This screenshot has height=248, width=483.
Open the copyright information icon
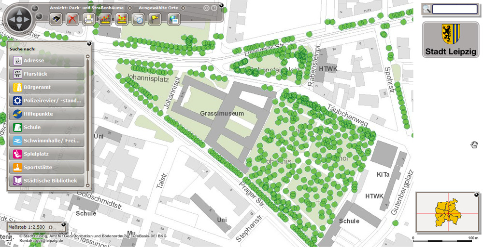point(207,8)
